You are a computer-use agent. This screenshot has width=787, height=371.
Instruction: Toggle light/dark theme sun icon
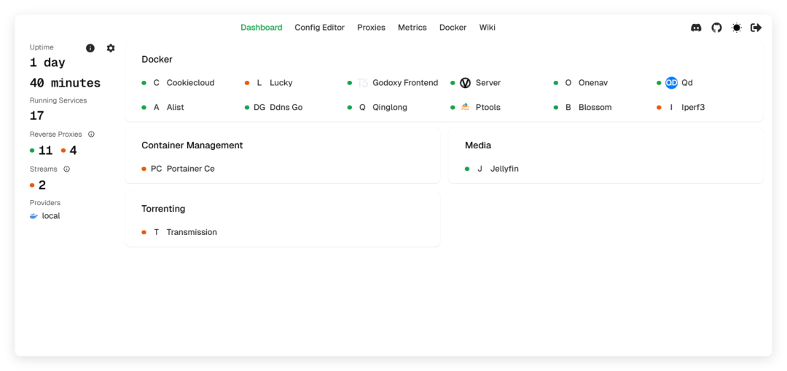pos(737,28)
